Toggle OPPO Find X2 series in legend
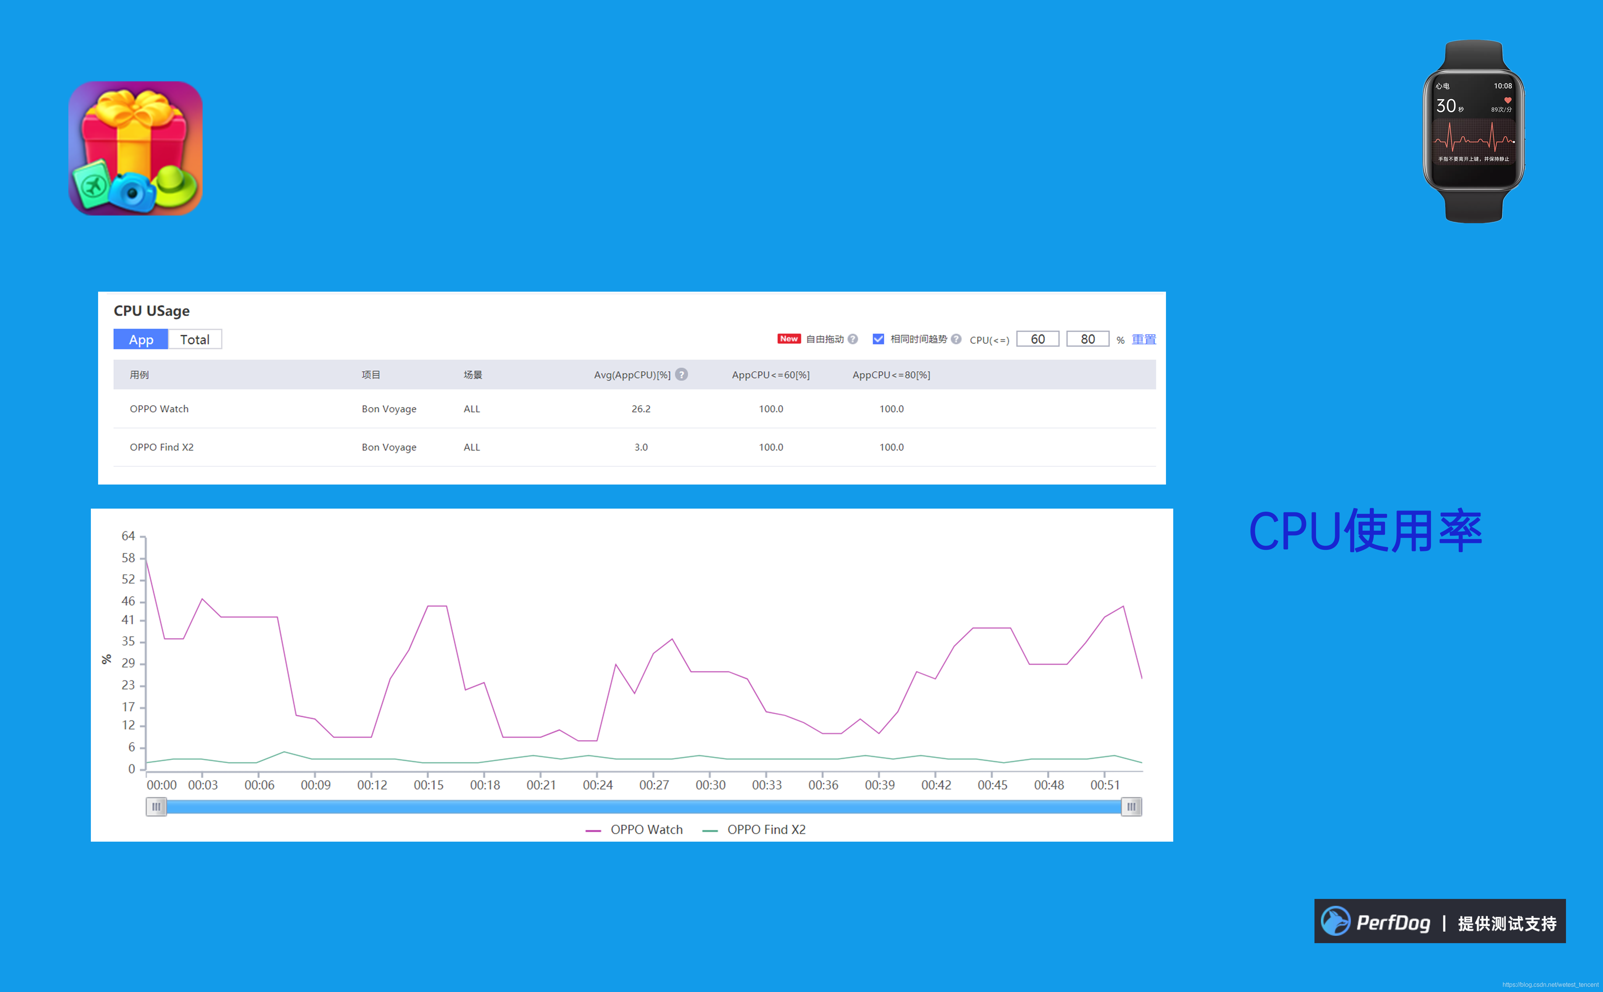 [x=754, y=829]
